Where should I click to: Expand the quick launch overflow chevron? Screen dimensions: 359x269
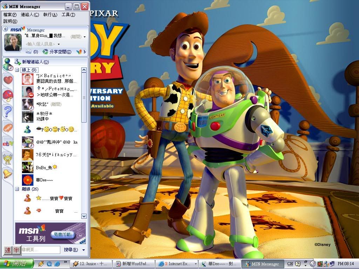[65, 262]
